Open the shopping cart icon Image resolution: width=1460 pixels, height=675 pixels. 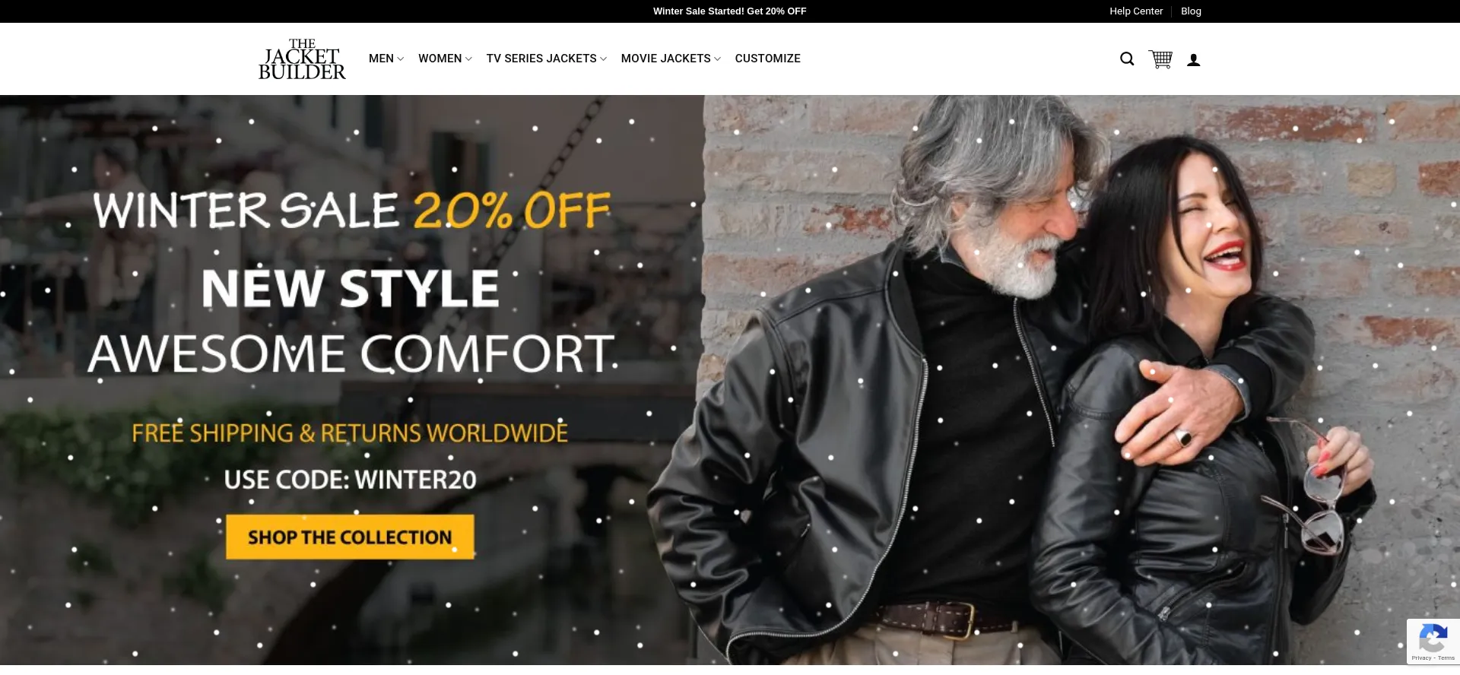[1160, 59]
